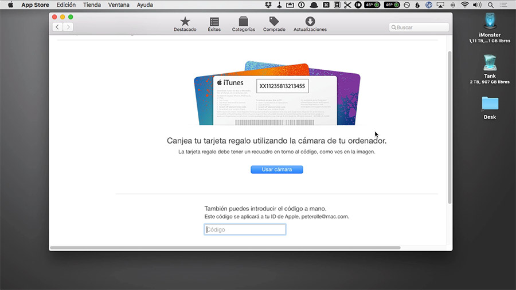
Task: Click the Usar cámara button
Action: [x=277, y=169]
